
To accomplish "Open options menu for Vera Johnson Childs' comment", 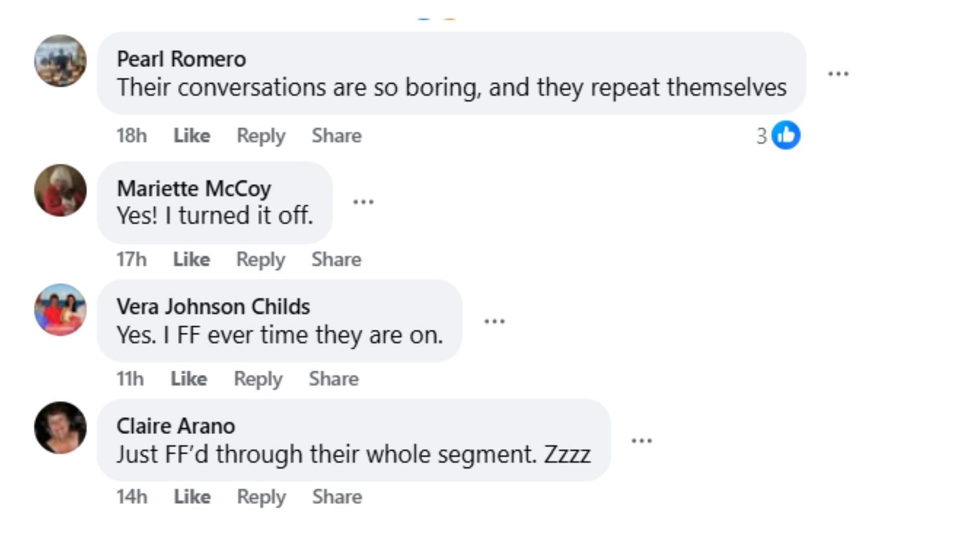I will pyautogui.click(x=494, y=321).
